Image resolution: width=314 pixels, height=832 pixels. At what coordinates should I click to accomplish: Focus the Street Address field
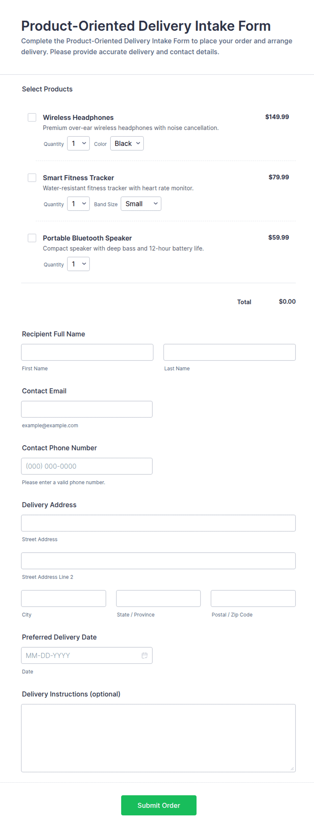coord(158,523)
